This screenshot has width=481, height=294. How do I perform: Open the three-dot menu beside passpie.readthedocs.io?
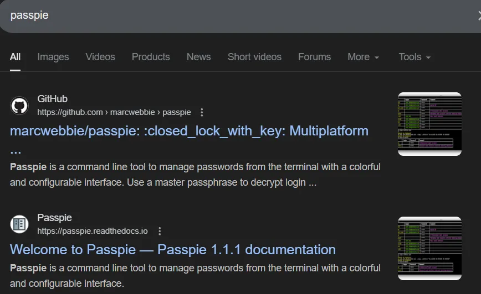coord(160,231)
